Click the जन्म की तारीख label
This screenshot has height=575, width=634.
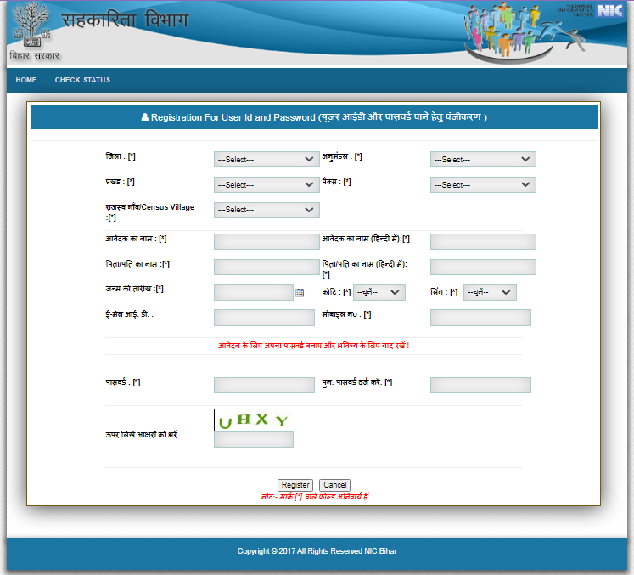click(x=135, y=289)
